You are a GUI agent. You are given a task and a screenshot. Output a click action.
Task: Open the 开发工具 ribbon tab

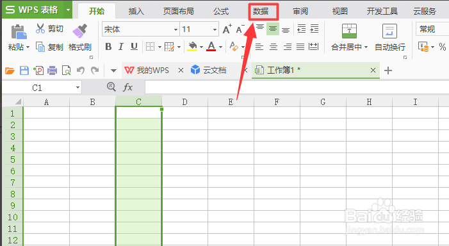tap(382, 11)
